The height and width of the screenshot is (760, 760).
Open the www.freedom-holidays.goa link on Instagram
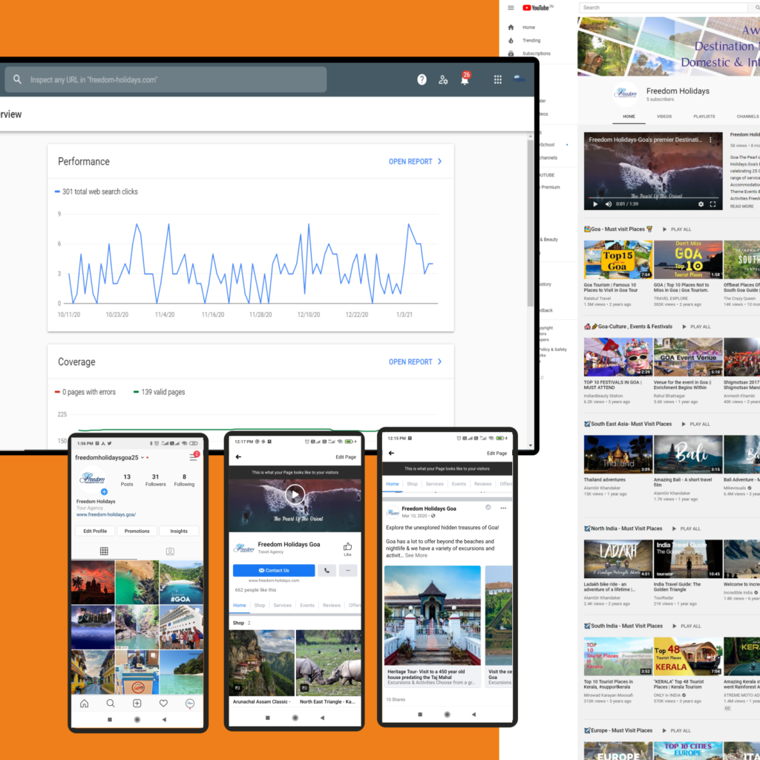[x=106, y=515]
